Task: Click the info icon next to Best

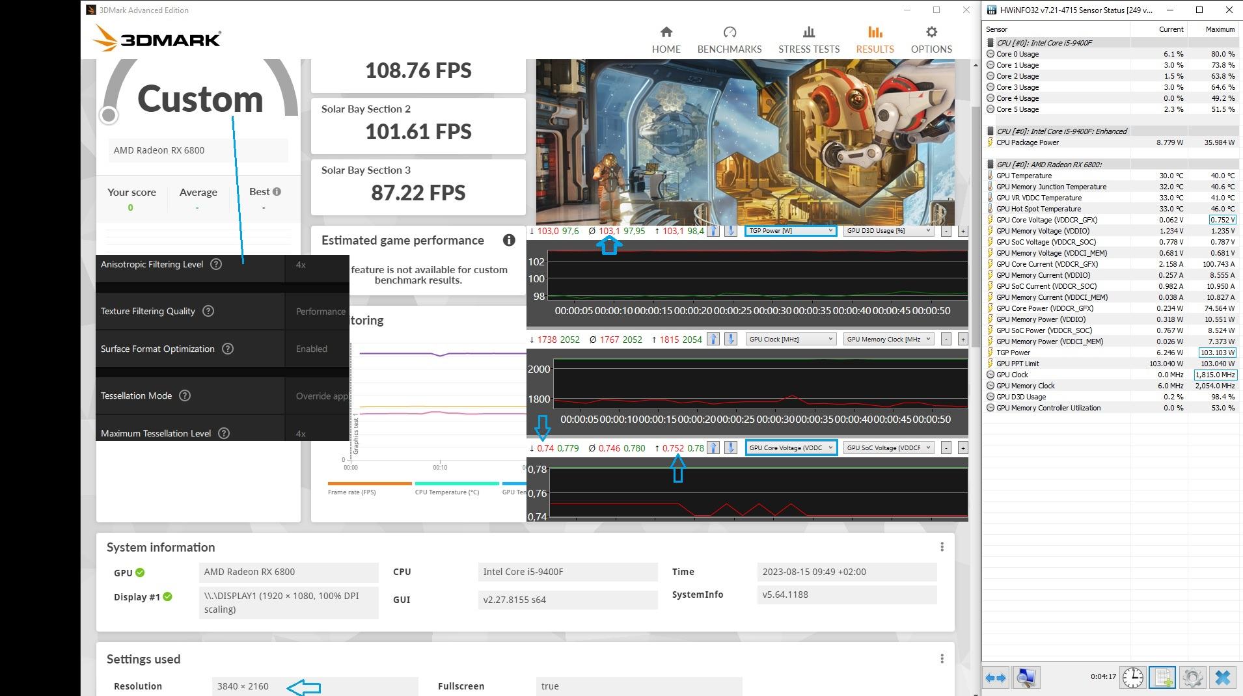Action: (x=277, y=191)
